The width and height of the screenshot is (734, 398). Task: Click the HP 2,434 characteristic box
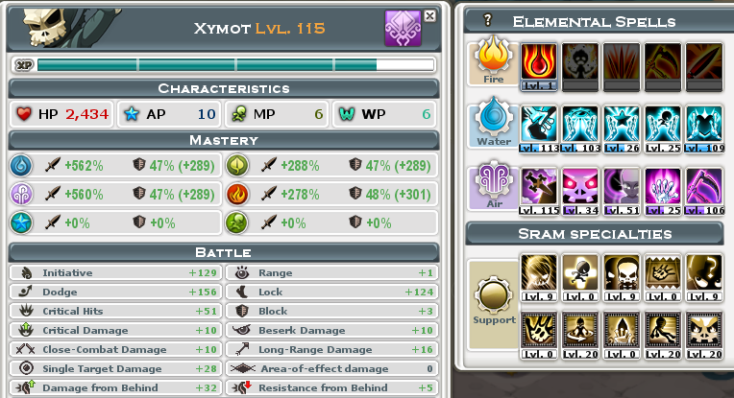61,114
